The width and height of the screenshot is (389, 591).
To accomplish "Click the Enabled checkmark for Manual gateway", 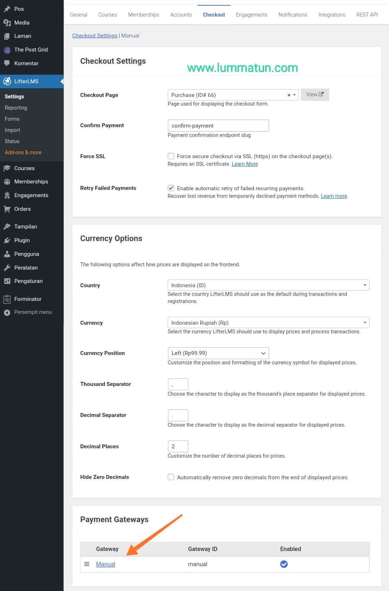I will 284,564.
